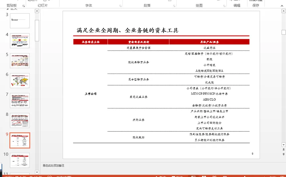Click the '编辑' ribbon group label
The height and width of the screenshot is (177, 286).
point(237,6)
